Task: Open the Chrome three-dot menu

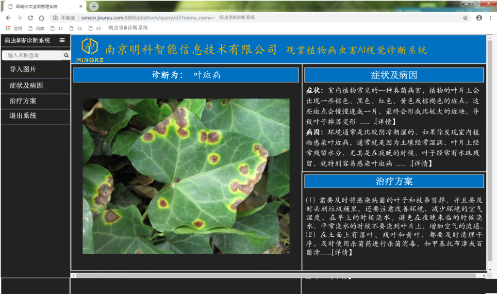Action: (x=491, y=17)
